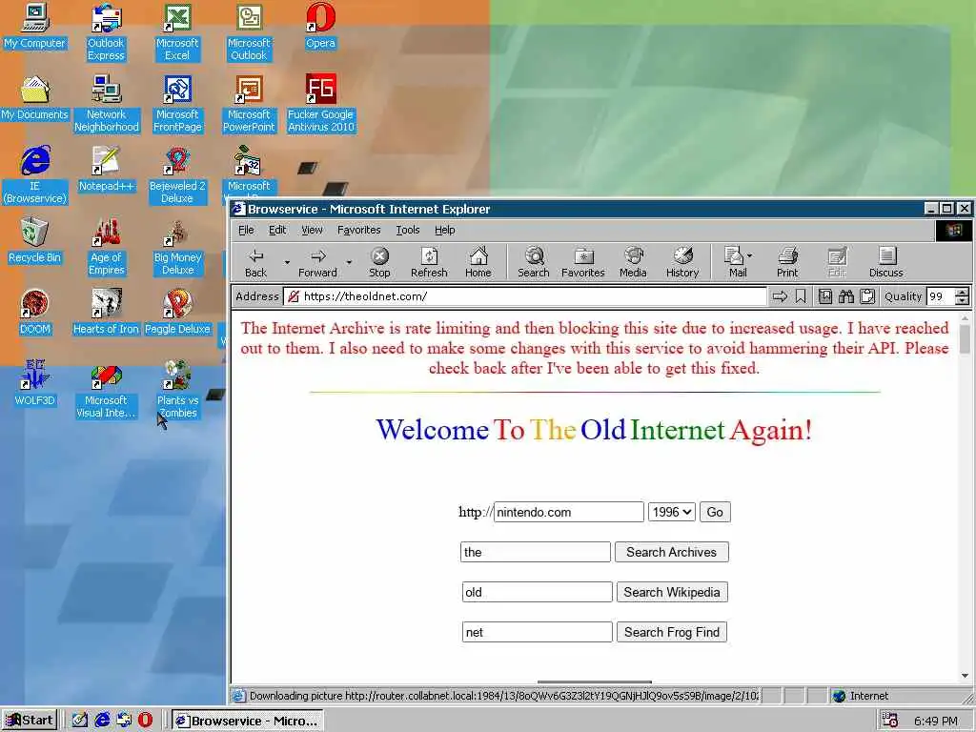Screen dimensions: 976x732
Task: Expand the Forward button history arrow
Action: pos(349,263)
